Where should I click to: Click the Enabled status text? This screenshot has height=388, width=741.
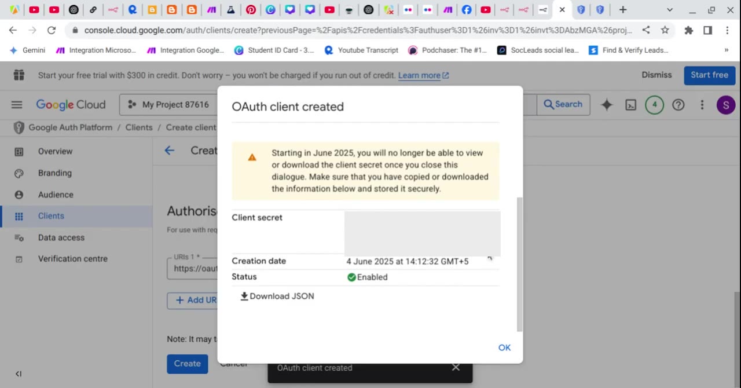point(372,277)
